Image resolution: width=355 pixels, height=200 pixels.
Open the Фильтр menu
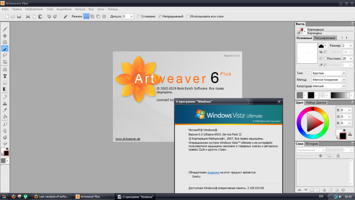click(80, 9)
